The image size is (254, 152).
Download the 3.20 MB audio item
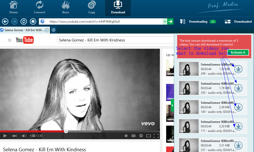[x=238, y=126]
